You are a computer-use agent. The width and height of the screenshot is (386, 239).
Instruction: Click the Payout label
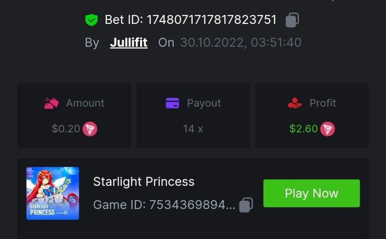coord(204,103)
